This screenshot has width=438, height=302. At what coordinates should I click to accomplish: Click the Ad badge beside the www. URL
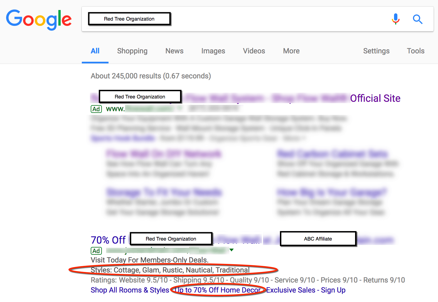tap(96, 109)
